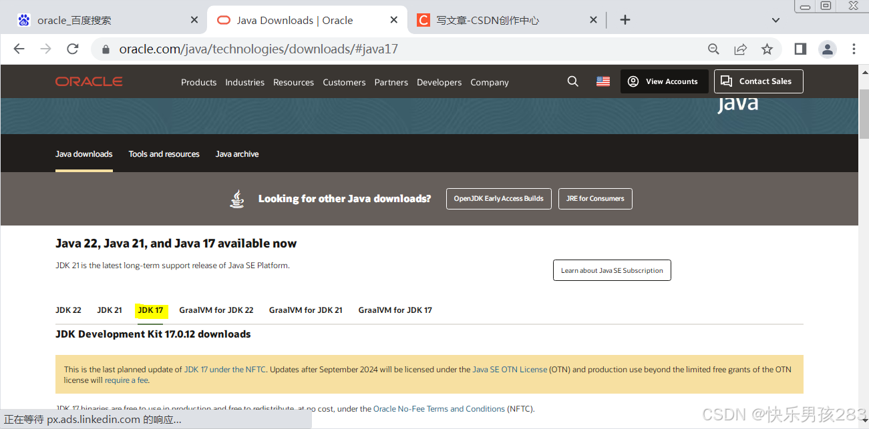Open Chrome's side panel icon
Viewport: 869px width, 429px height.
(x=800, y=49)
